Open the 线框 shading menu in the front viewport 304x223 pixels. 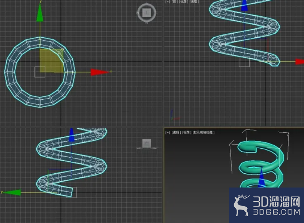pos(194,1)
